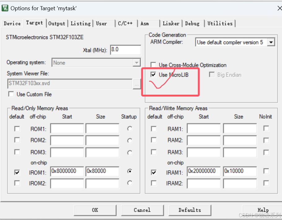
Task: Toggle the IRAM2 NoInit checkbox
Action: pos(266,183)
